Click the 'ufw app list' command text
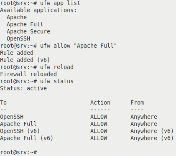This screenshot has width=176, height=156. 60,3
